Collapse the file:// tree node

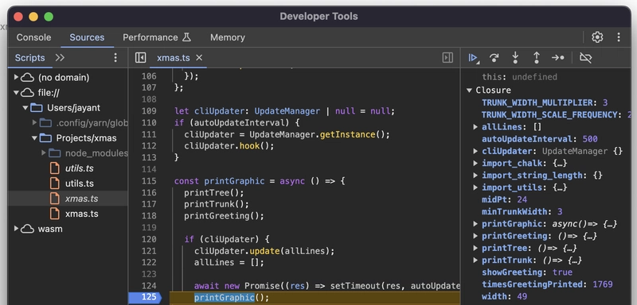[16, 93]
